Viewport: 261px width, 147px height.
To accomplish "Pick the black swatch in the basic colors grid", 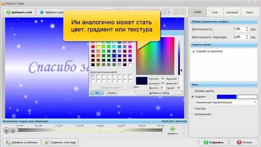I will click(x=93, y=65).
